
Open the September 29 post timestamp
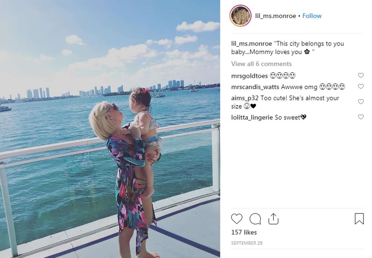click(247, 243)
